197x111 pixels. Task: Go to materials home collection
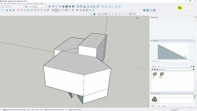pyautogui.click(x=157, y=69)
